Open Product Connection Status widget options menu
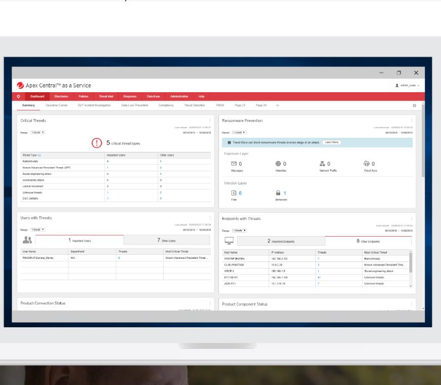Image resolution: width=441 pixels, height=385 pixels. [x=210, y=303]
